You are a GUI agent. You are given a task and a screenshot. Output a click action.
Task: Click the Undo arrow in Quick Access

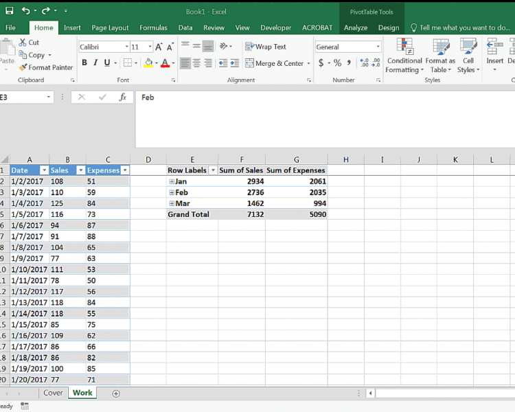point(26,11)
